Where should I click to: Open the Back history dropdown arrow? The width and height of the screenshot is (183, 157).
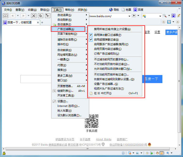pyautogui.click(x=18, y=15)
